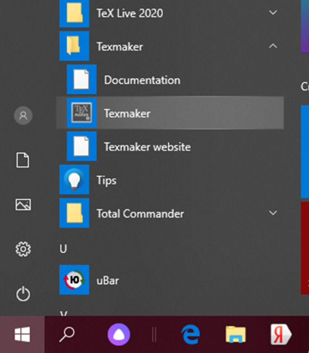Screen dimensions: 309x353
Task: Open the user account icon
Action: [x=23, y=116]
